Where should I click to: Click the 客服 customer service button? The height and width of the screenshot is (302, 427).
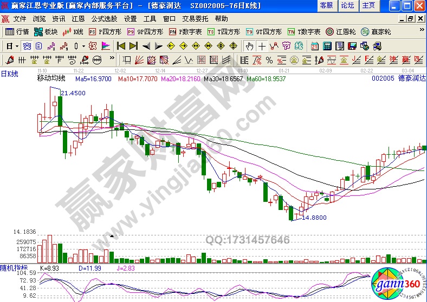tap(327, 6)
